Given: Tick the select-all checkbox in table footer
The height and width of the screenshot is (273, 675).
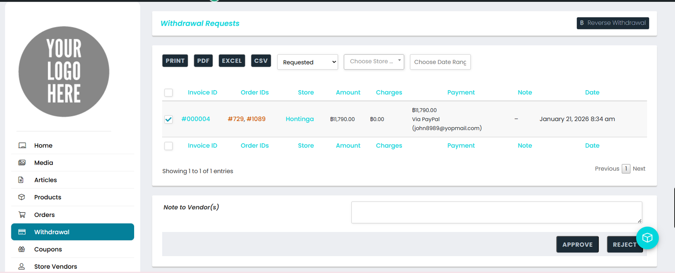Looking at the screenshot, I should [x=168, y=146].
